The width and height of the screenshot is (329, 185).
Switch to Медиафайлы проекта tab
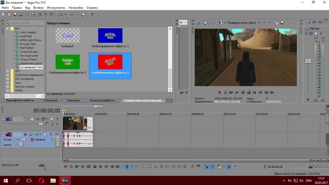pyautogui.click(x=20, y=101)
